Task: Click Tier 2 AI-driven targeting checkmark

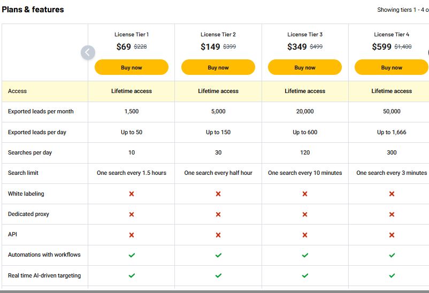Action: [x=218, y=275]
